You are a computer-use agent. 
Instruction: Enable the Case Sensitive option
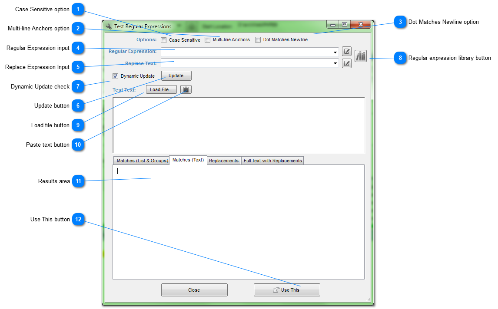[x=163, y=39]
